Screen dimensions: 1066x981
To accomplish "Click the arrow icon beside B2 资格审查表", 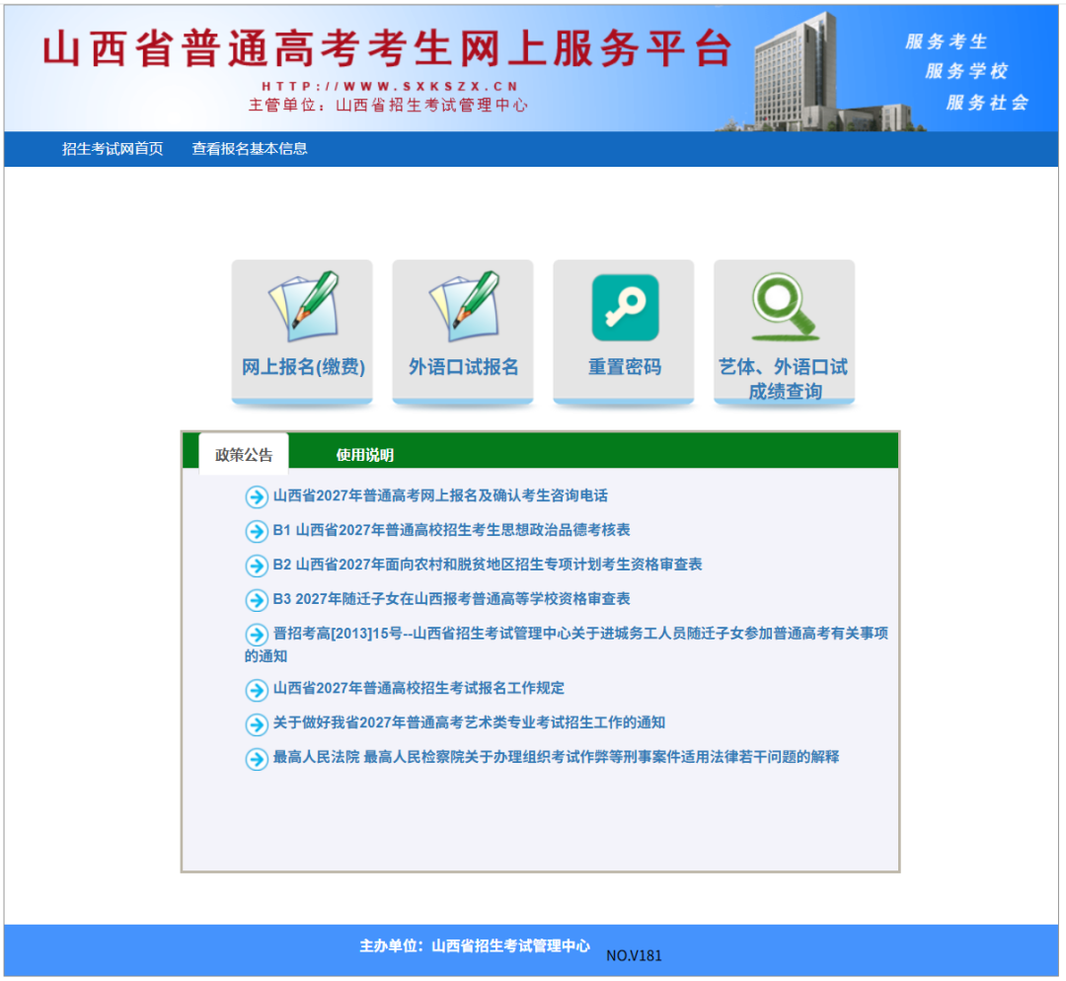I will [x=257, y=566].
